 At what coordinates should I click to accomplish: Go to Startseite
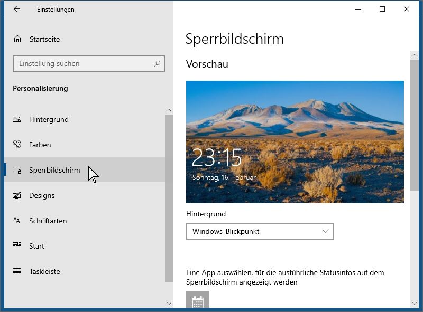pos(44,40)
